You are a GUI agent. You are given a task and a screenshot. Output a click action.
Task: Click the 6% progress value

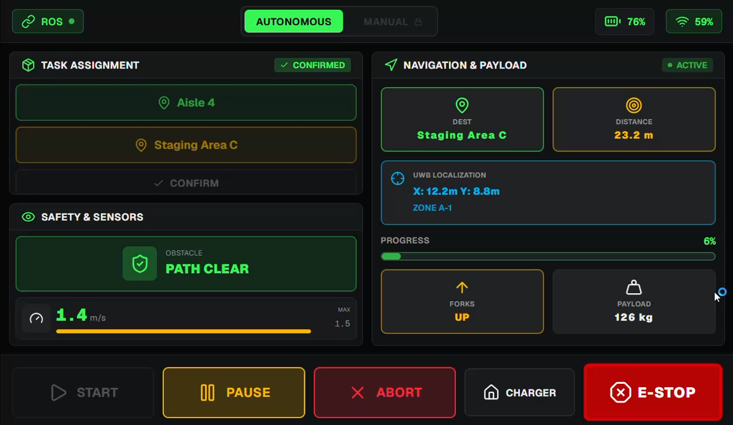709,241
